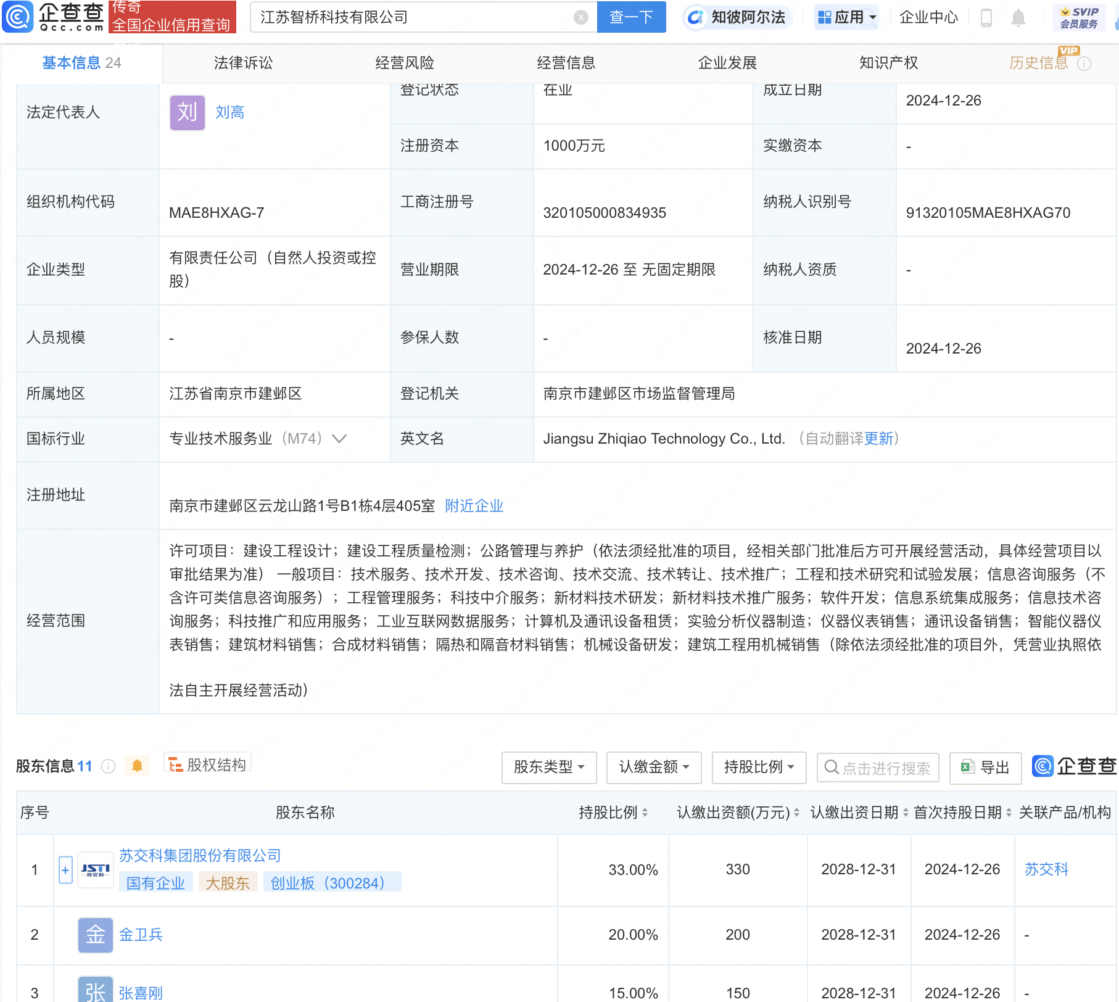Click the 国有企业 tag
The image size is (1119, 1002).
pyautogui.click(x=156, y=883)
